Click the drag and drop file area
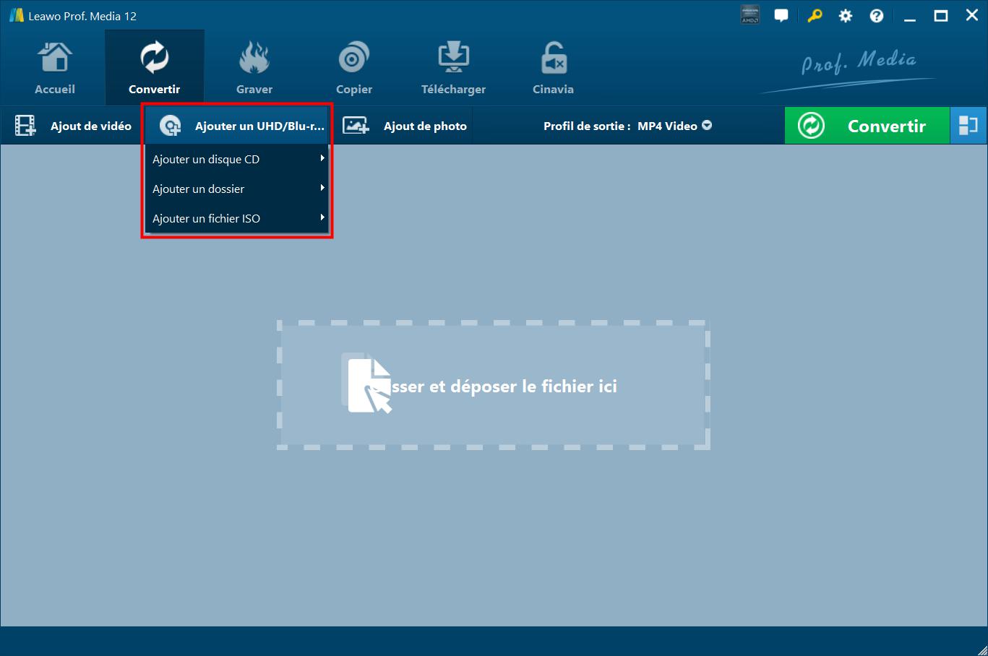Screen dimensions: 988x656 pyautogui.click(x=494, y=385)
